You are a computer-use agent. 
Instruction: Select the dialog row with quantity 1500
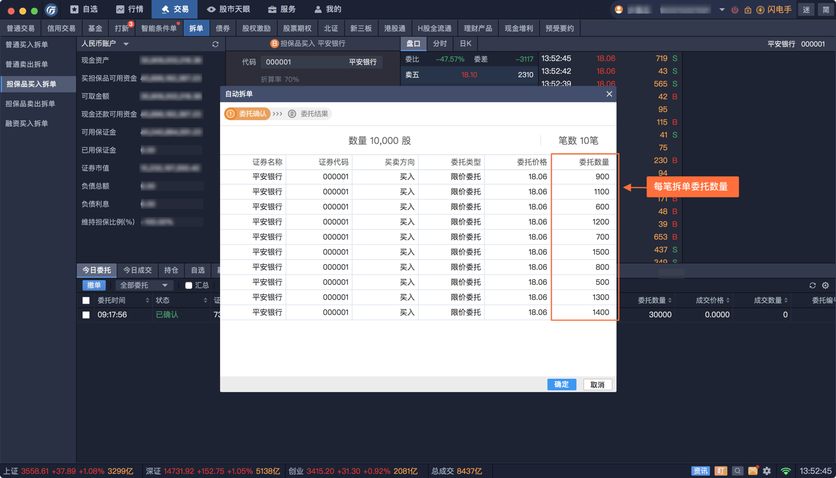[x=418, y=252]
